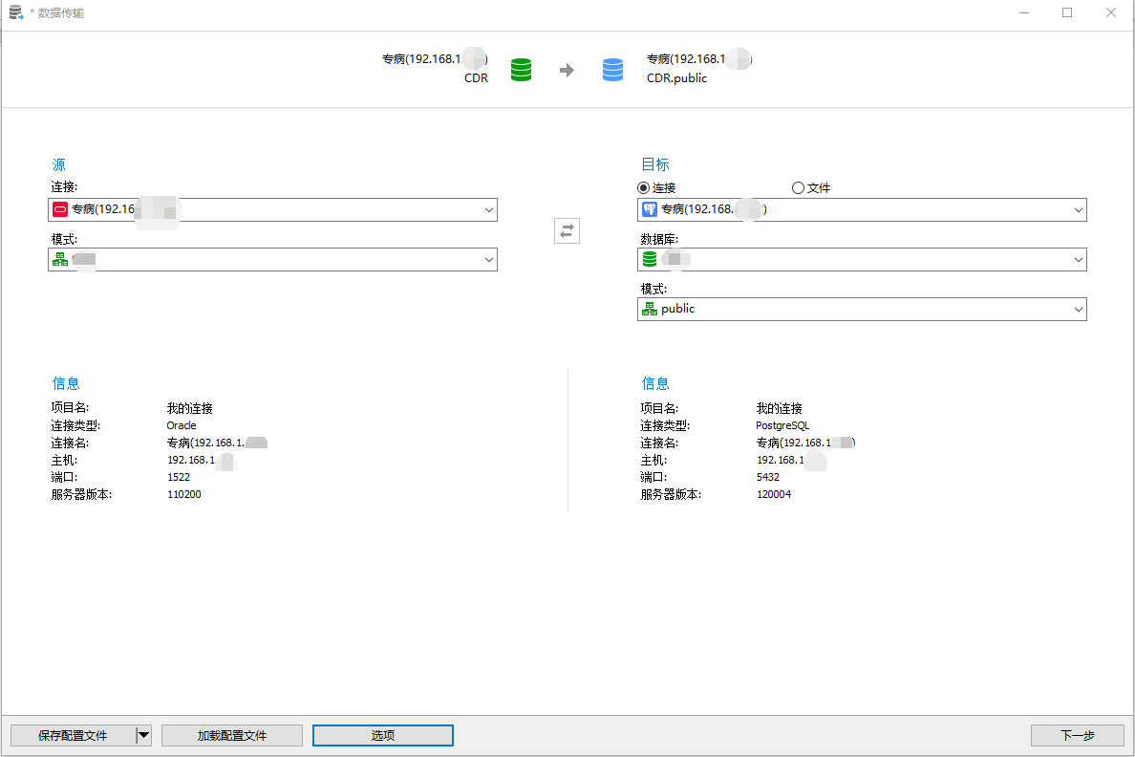
Task: Click the swap source and target icon
Action: (x=567, y=231)
